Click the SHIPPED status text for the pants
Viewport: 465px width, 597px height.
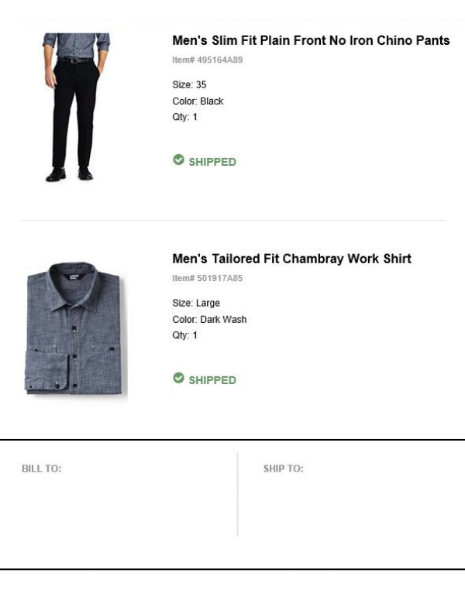click(x=212, y=162)
